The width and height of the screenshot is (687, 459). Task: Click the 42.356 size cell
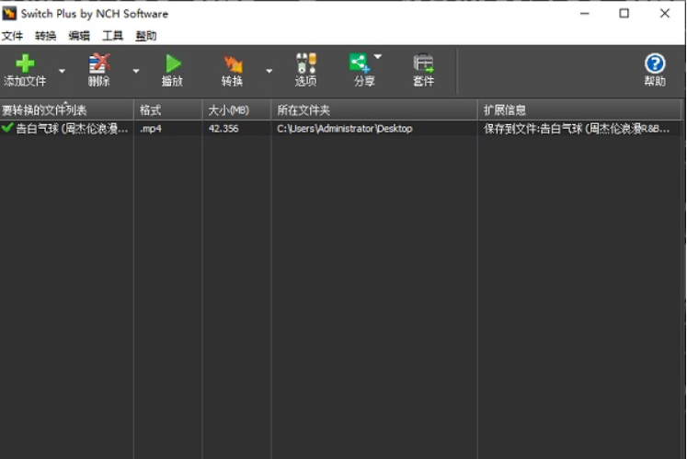(223, 129)
